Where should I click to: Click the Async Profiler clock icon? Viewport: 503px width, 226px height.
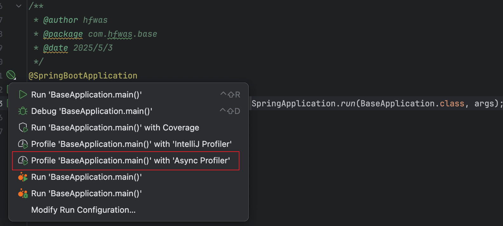click(23, 160)
